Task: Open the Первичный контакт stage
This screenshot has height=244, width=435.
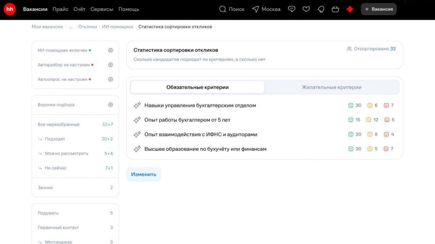Action: [75, 227]
